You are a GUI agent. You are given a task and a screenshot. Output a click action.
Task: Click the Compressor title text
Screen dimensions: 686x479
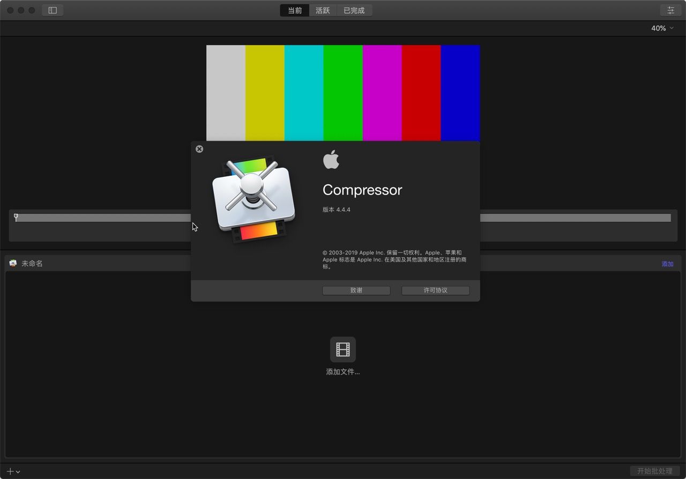[362, 190]
